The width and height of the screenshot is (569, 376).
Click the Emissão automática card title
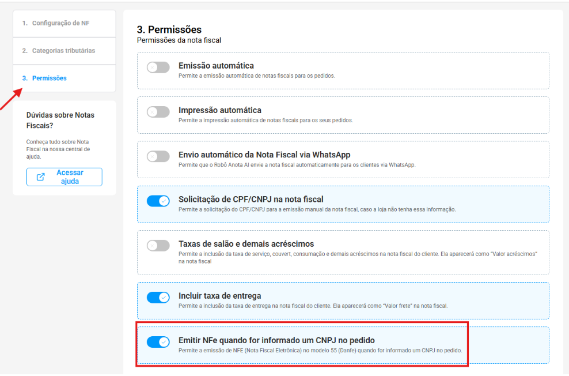(x=216, y=66)
